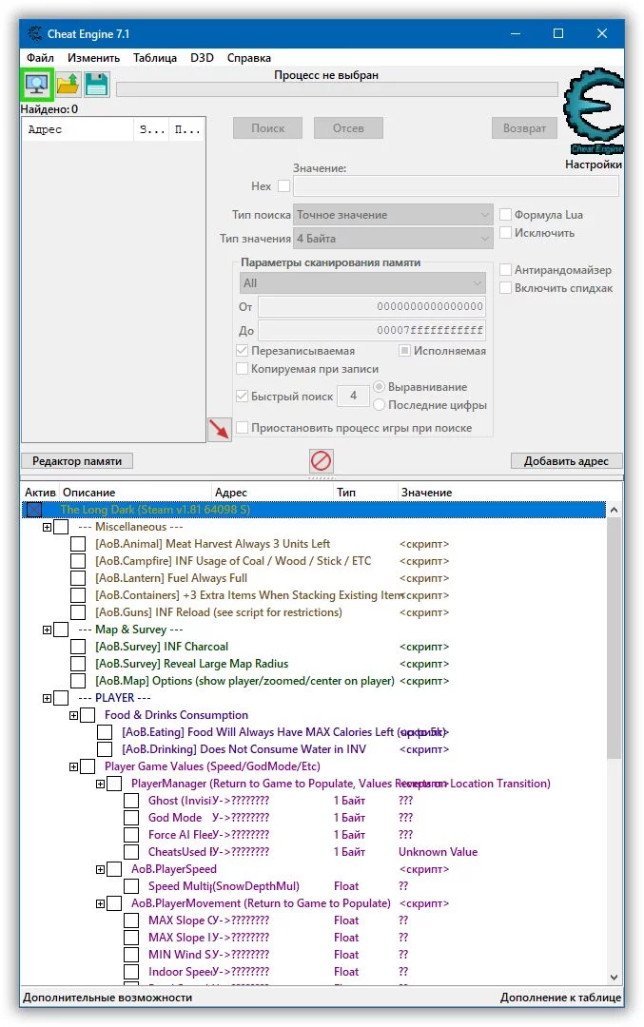Collapse AoB.PlayerSpeed node

100,870
